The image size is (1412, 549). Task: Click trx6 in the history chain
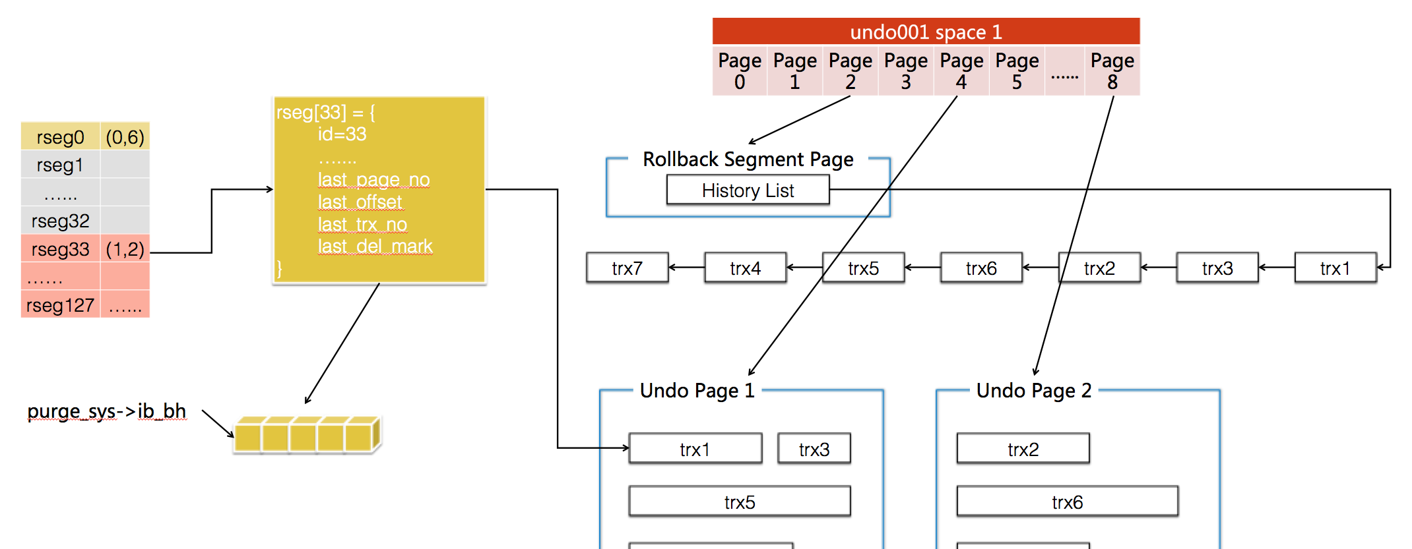[982, 268]
